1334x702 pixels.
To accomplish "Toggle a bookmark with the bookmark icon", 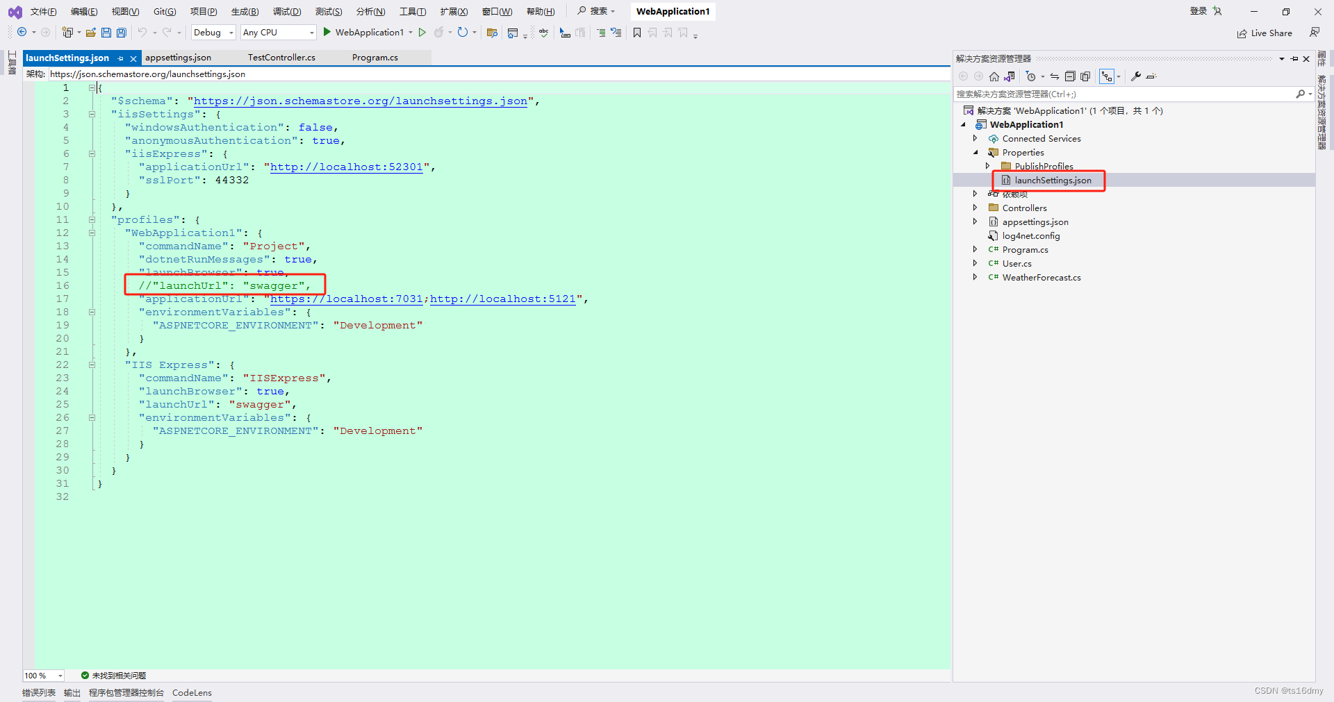I will pyautogui.click(x=637, y=33).
